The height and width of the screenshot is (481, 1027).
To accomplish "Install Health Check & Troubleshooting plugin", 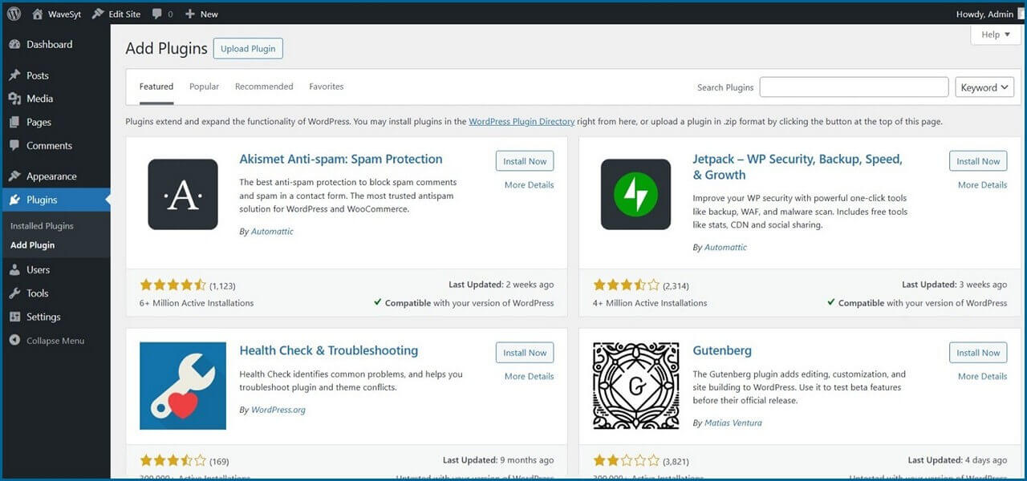I will pyautogui.click(x=525, y=353).
